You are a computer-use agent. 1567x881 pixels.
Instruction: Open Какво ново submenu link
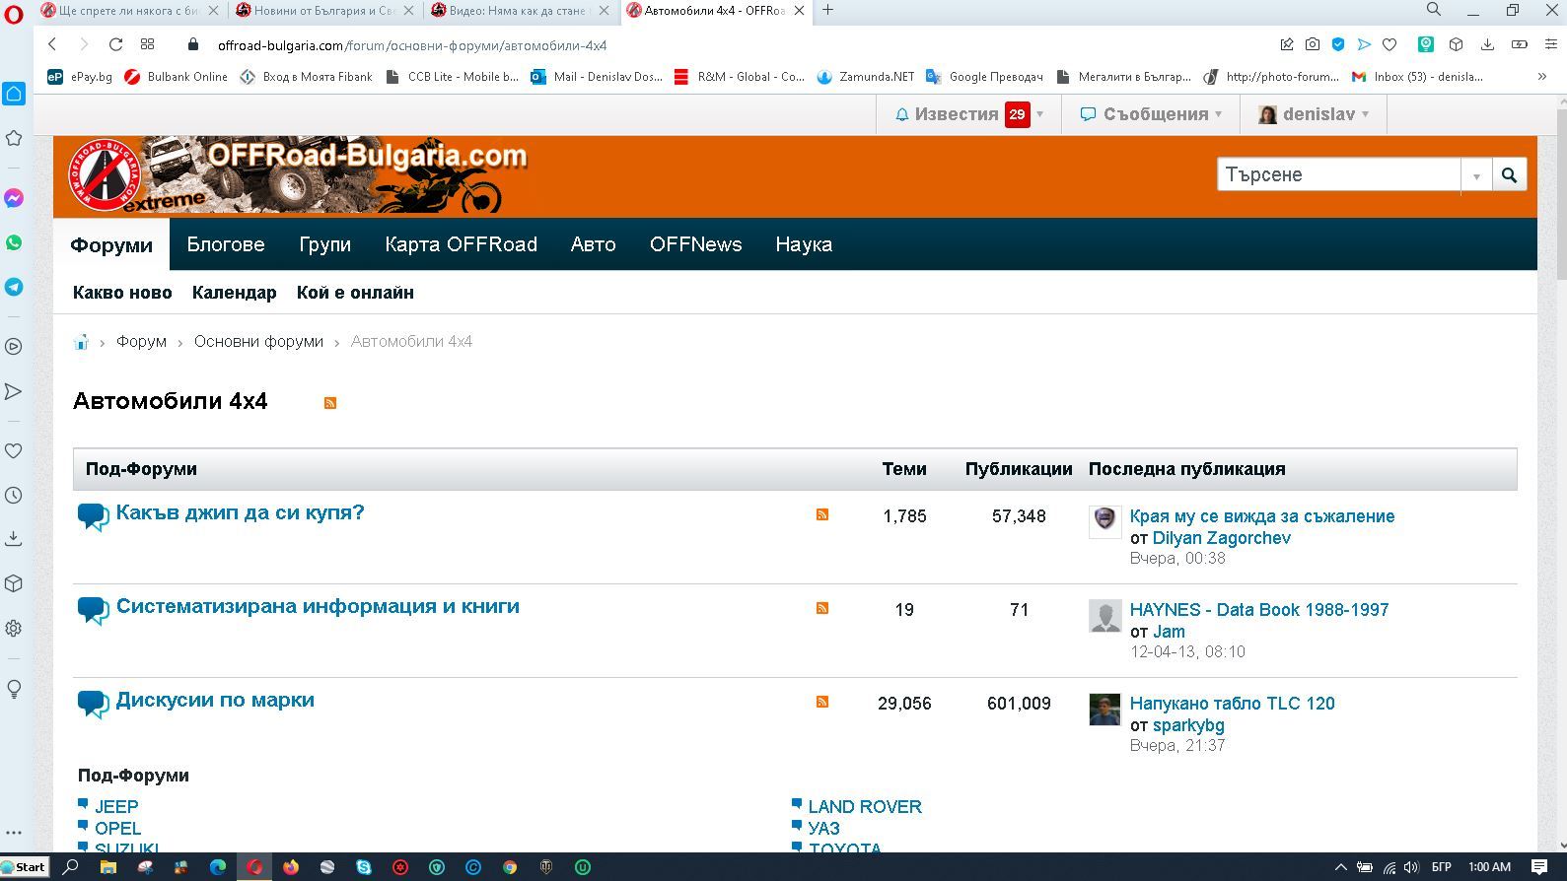click(122, 293)
